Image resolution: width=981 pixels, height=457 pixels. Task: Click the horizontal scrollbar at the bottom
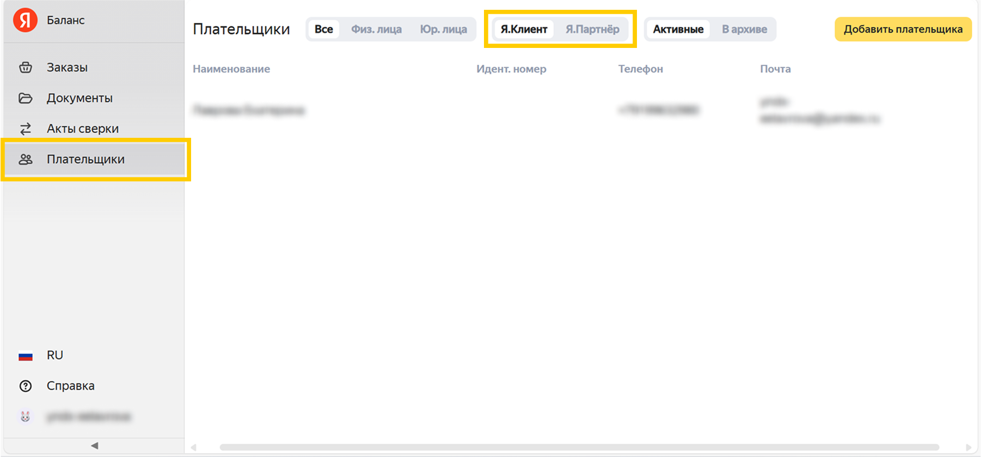pos(579,447)
